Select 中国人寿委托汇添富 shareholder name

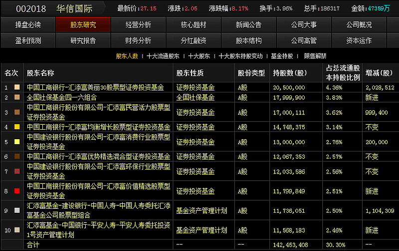click(98, 210)
